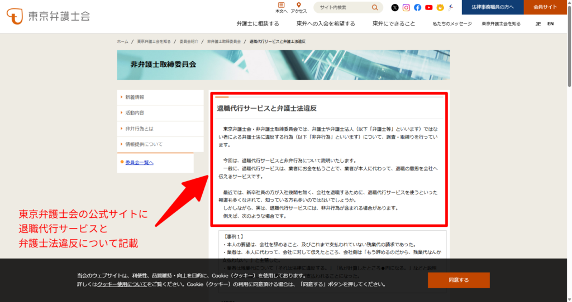The height and width of the screenshot is (302, 572).
Task: Open 東弁への入会を希望する menu
Action: click(326, 23)
